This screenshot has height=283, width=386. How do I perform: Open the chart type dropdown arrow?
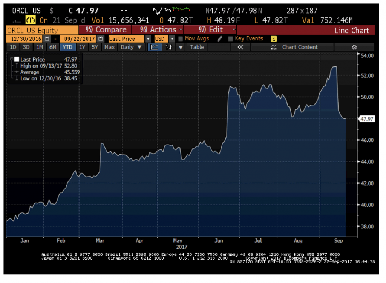[x=181, y=47]
